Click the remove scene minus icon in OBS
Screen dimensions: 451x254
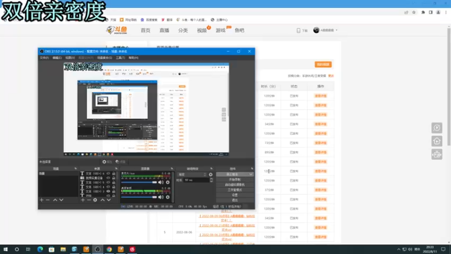click(48, 200)
